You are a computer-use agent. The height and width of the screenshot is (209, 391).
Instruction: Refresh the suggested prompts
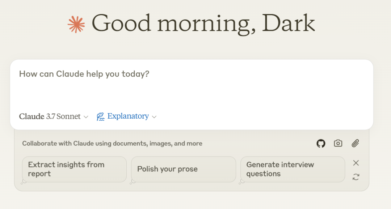pyautogui.click(x=356, y=177)
